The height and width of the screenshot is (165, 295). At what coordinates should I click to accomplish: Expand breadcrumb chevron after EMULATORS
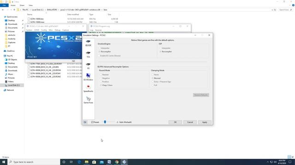(x=59, y=10)
